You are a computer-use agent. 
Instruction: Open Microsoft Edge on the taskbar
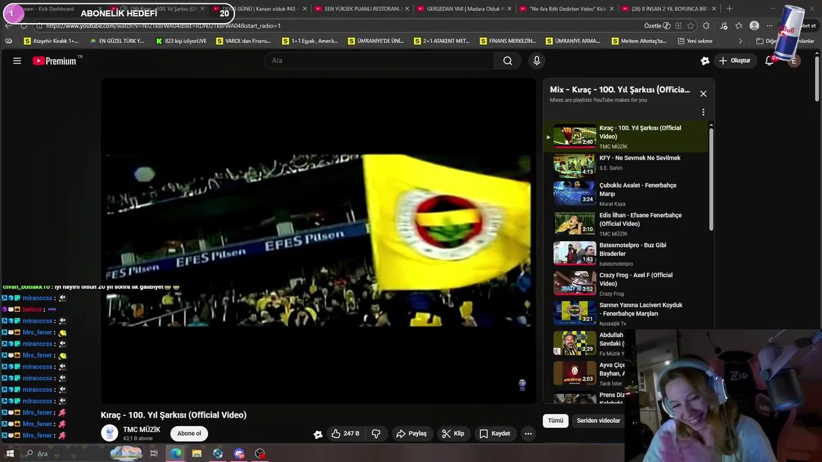[x=175, y=454]
